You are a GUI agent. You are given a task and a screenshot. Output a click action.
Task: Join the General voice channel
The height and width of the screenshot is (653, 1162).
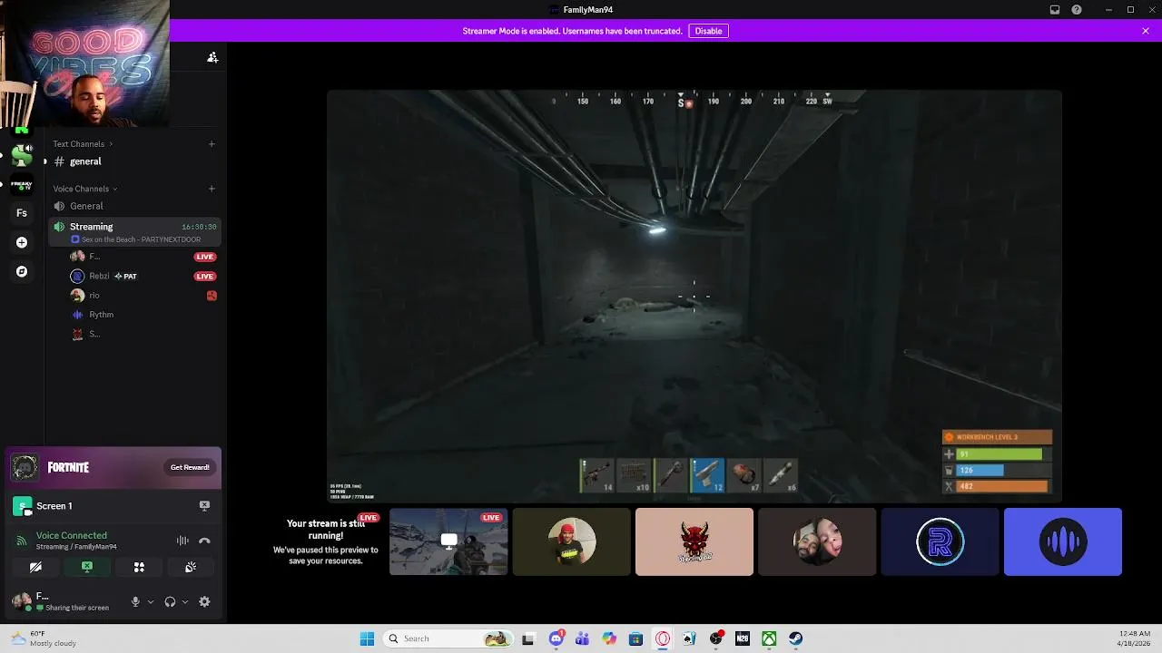[134, 206]
